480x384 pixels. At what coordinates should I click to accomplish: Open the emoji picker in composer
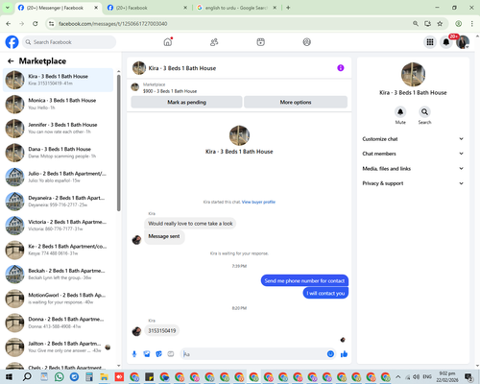coord(330,354)
